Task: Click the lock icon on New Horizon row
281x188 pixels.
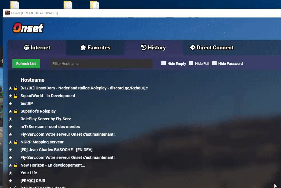Action: coord(15,165)
